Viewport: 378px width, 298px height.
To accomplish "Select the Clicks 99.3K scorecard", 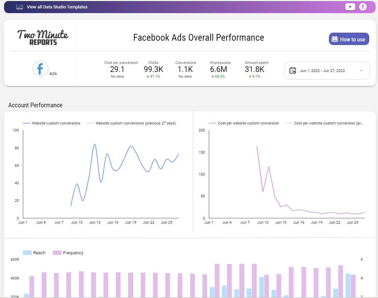I will [x=154, y=69].
